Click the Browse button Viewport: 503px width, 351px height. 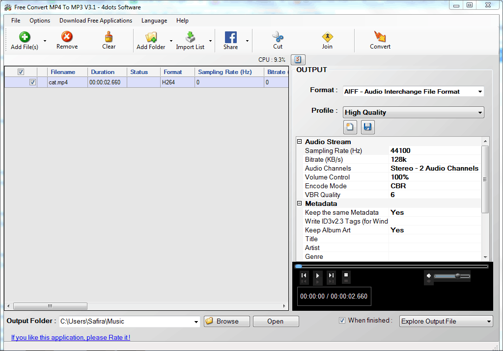pos(227,321)
